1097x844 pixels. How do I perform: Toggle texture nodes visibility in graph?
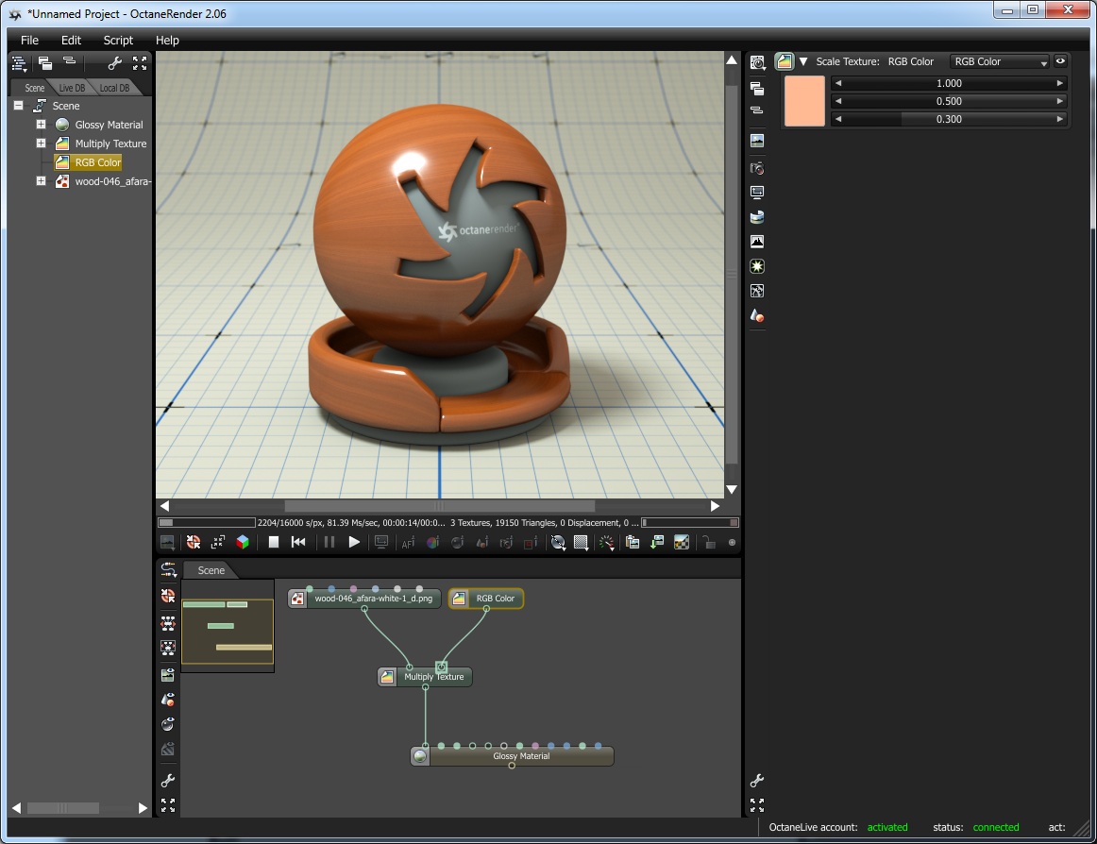click(168, 749)
